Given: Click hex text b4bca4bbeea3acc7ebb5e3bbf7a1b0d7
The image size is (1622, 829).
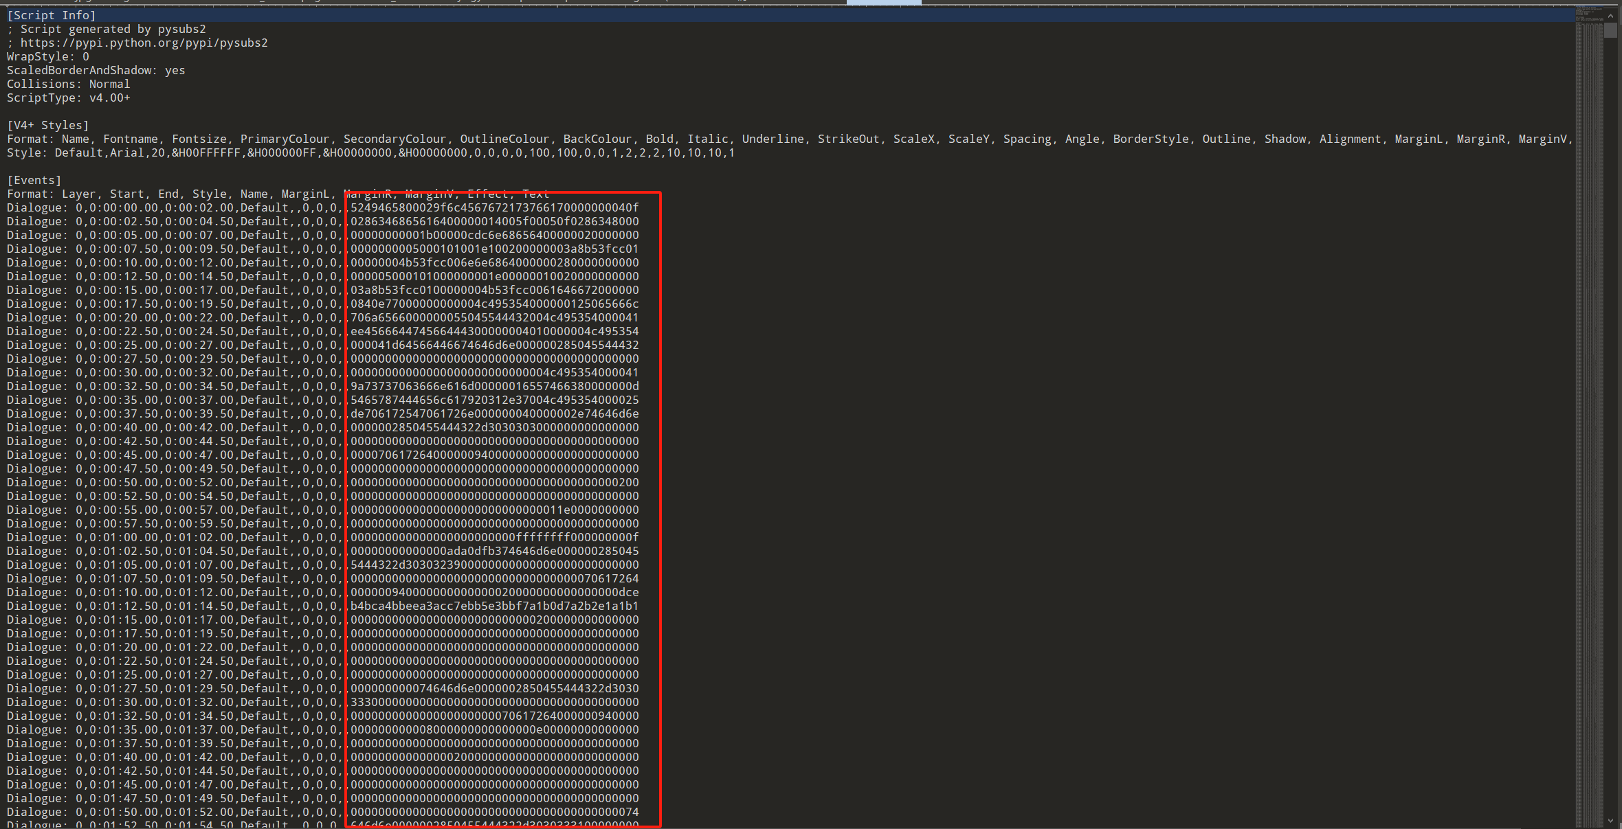Looking at the screenshot, I should 494,606.
